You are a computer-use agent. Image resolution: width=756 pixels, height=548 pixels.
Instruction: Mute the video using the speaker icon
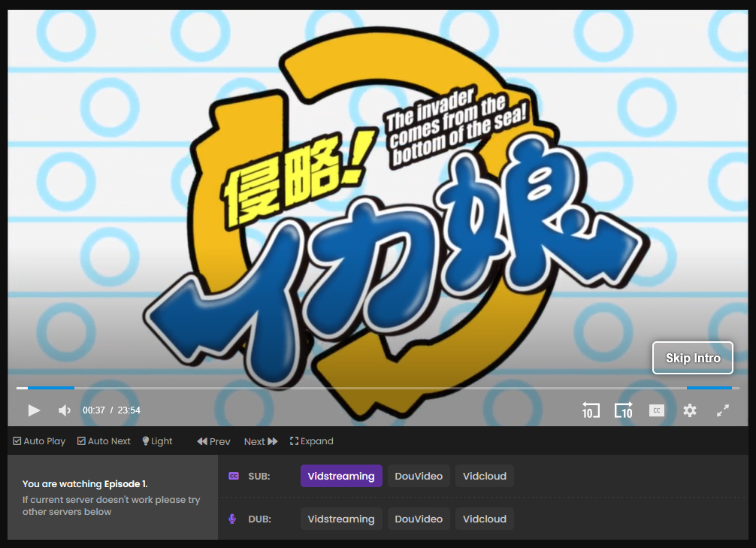[65, 410]
